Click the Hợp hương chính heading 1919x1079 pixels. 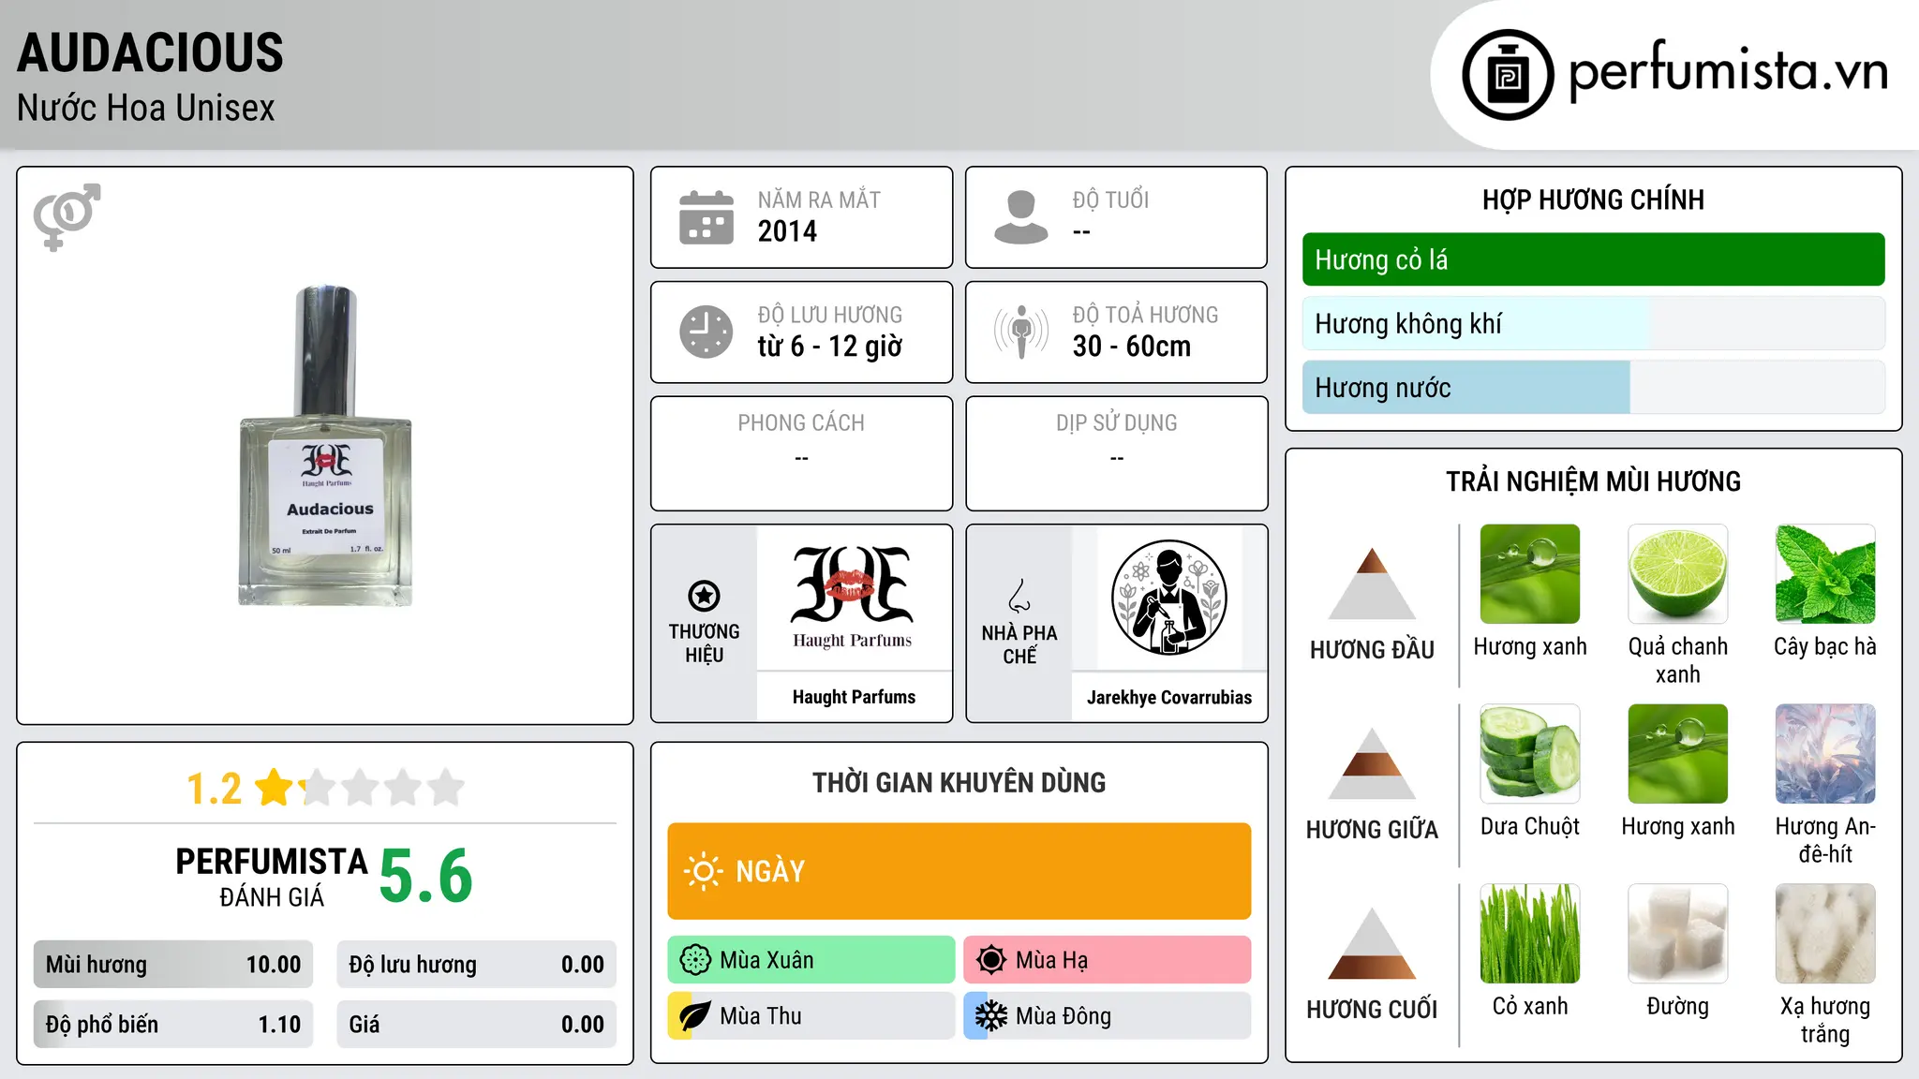(1593, 200)
